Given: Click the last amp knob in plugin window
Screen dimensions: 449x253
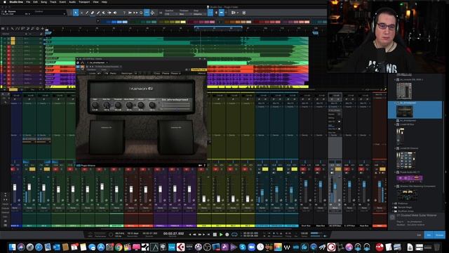Looking at the screenshot, I should tap(152, 105).
